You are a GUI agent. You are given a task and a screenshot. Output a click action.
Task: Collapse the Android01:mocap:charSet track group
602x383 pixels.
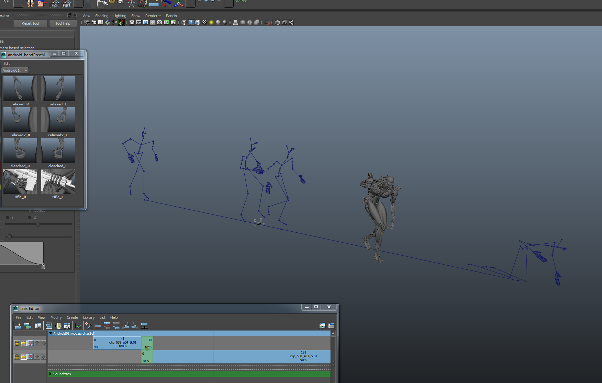(51, 333)
